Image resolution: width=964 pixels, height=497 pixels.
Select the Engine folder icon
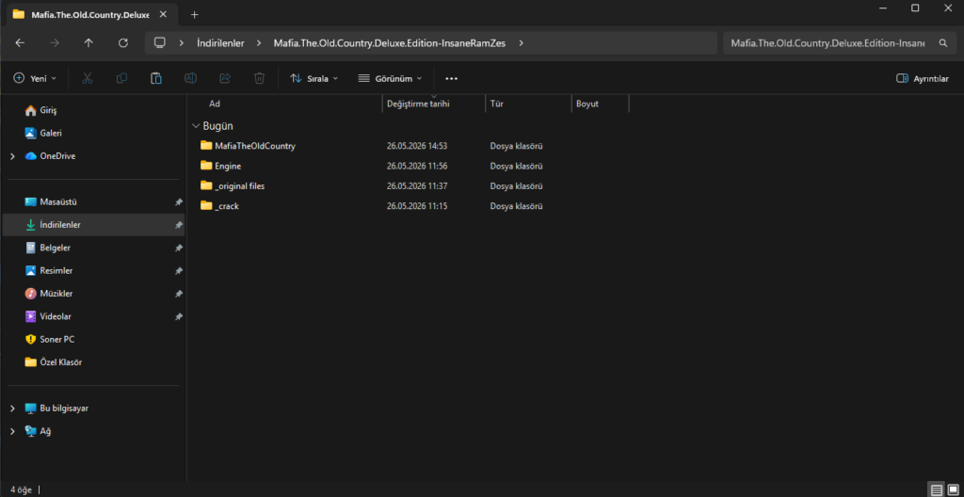pyautogui.click(x=206, y=166)
